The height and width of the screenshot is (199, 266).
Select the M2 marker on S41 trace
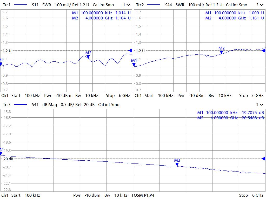[x=177, y=164]
